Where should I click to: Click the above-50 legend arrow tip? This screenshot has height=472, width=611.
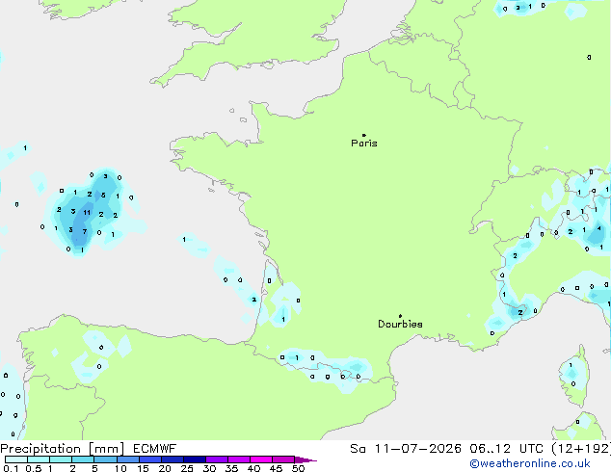(x=305, y=459)
